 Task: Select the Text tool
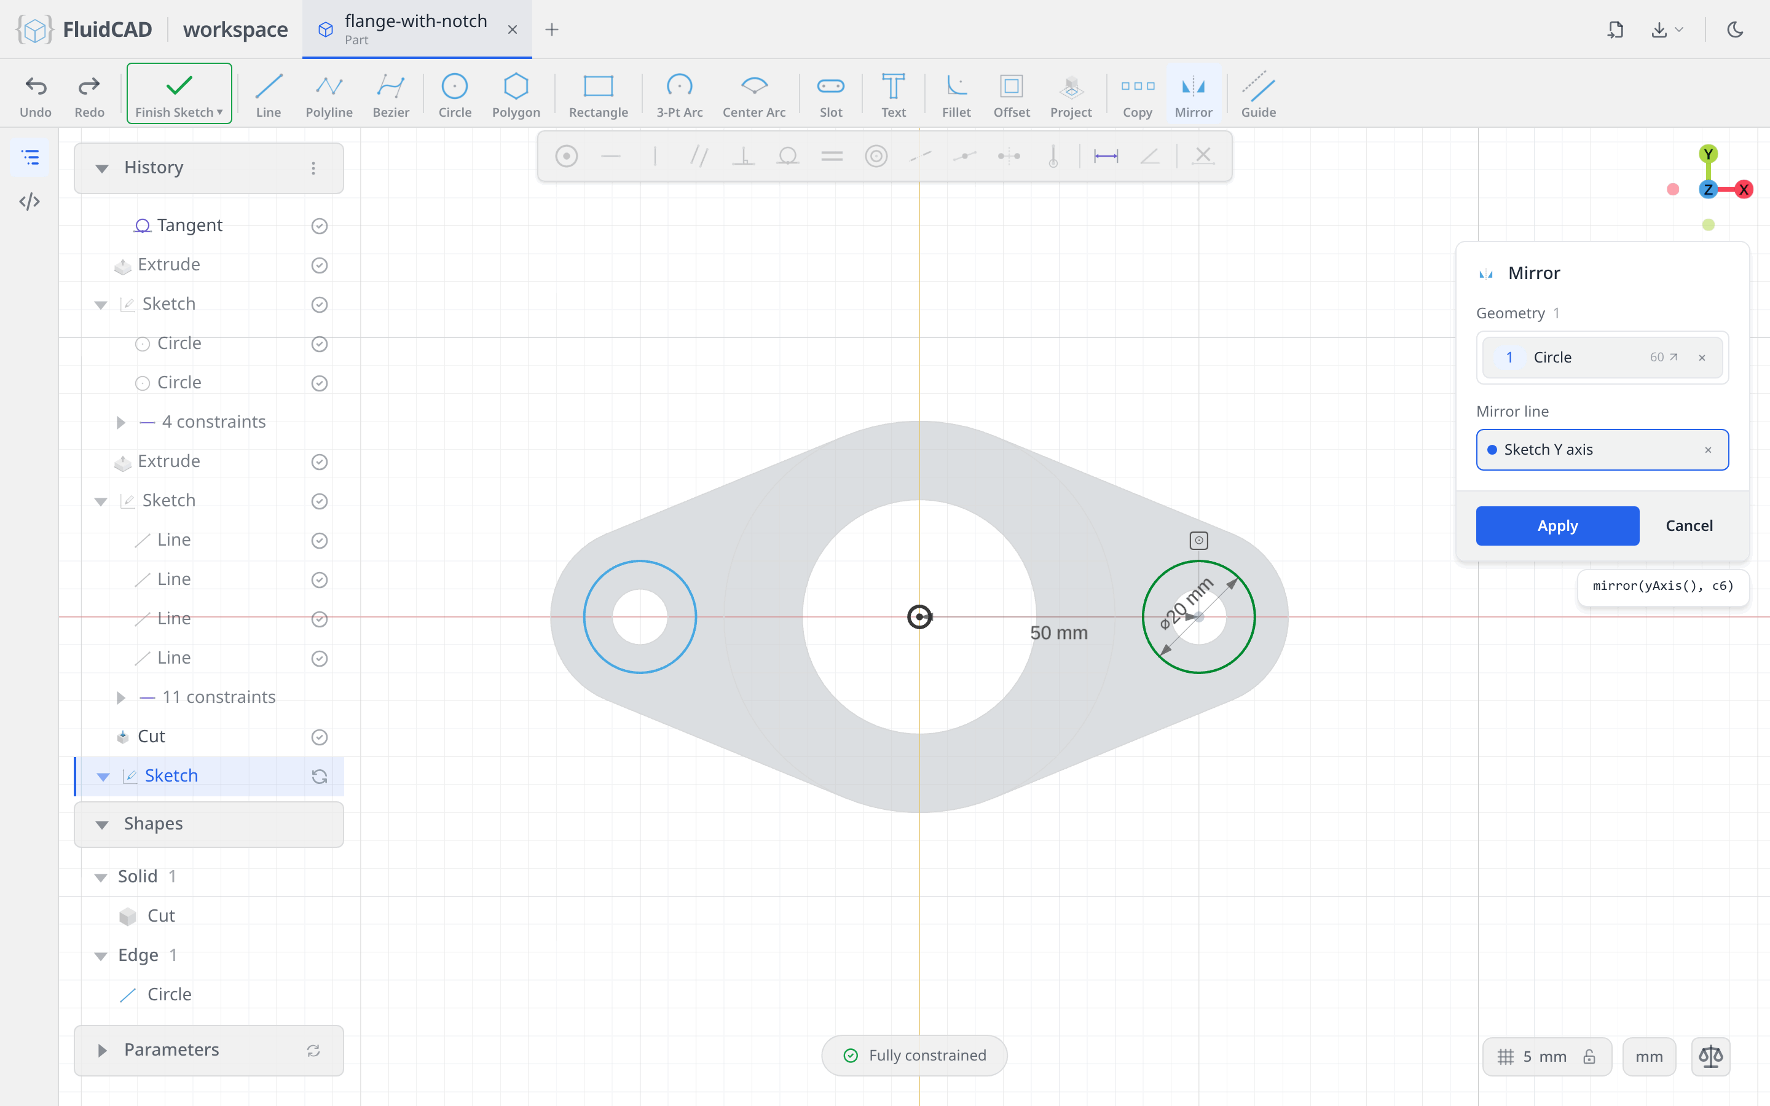coord(893,95)
